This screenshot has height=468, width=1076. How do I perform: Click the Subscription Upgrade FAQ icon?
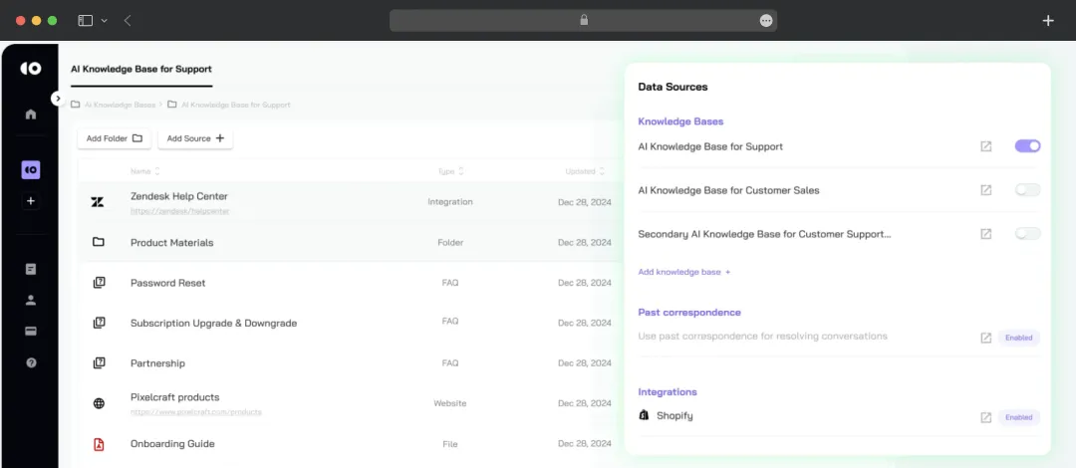click(99, 322)
